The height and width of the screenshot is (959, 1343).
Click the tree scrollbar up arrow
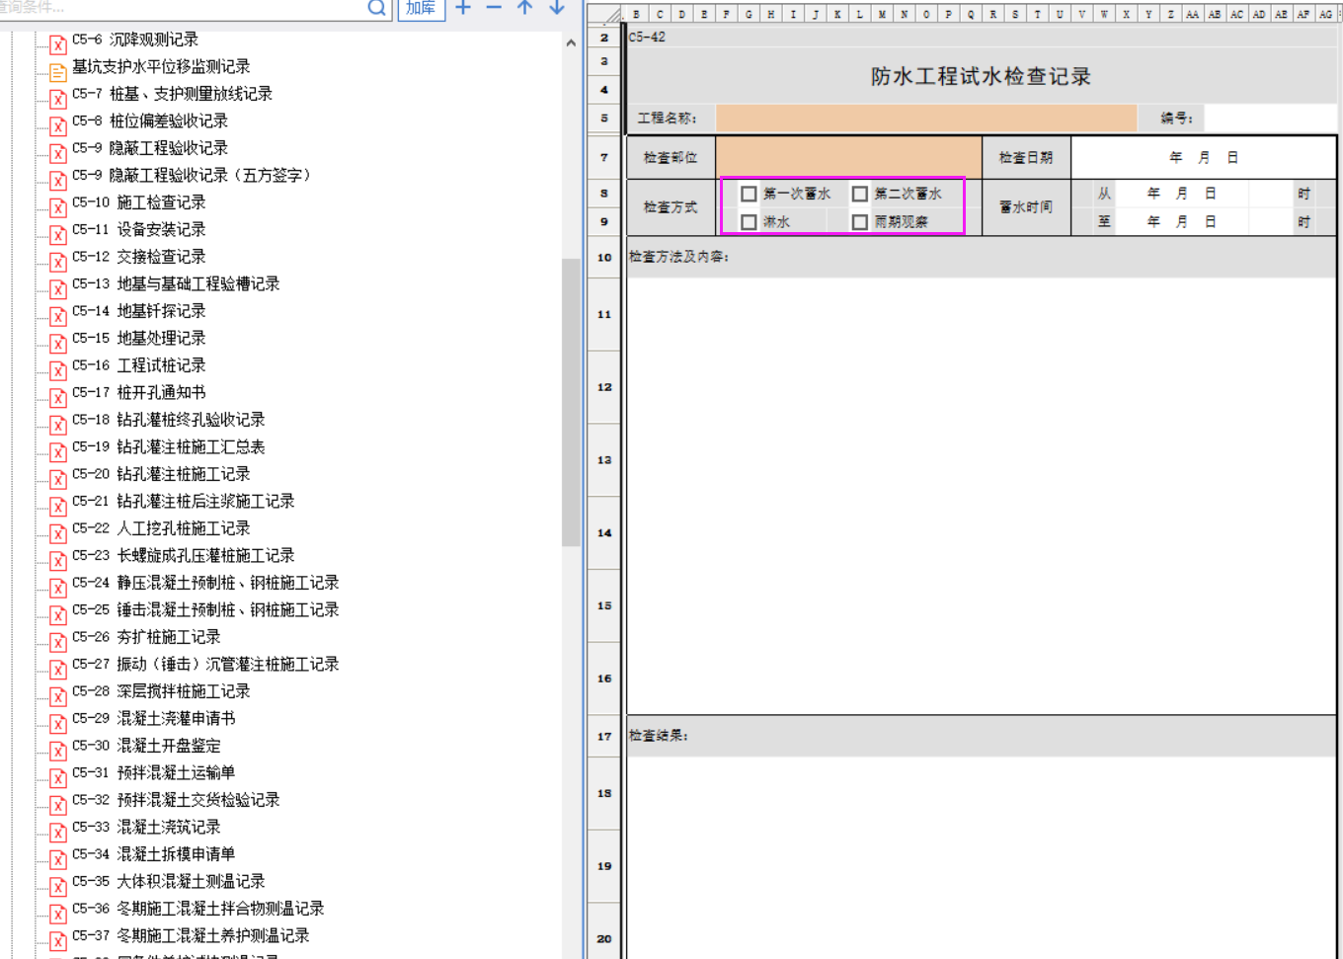pos(571,43)
